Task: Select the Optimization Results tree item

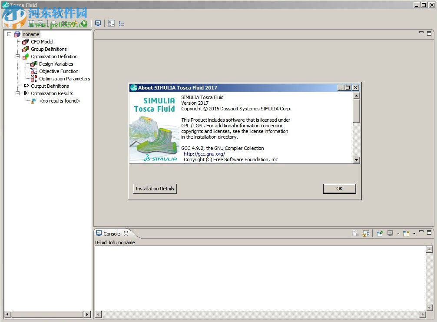Action: pyautogui.click(x=52, y=93)
